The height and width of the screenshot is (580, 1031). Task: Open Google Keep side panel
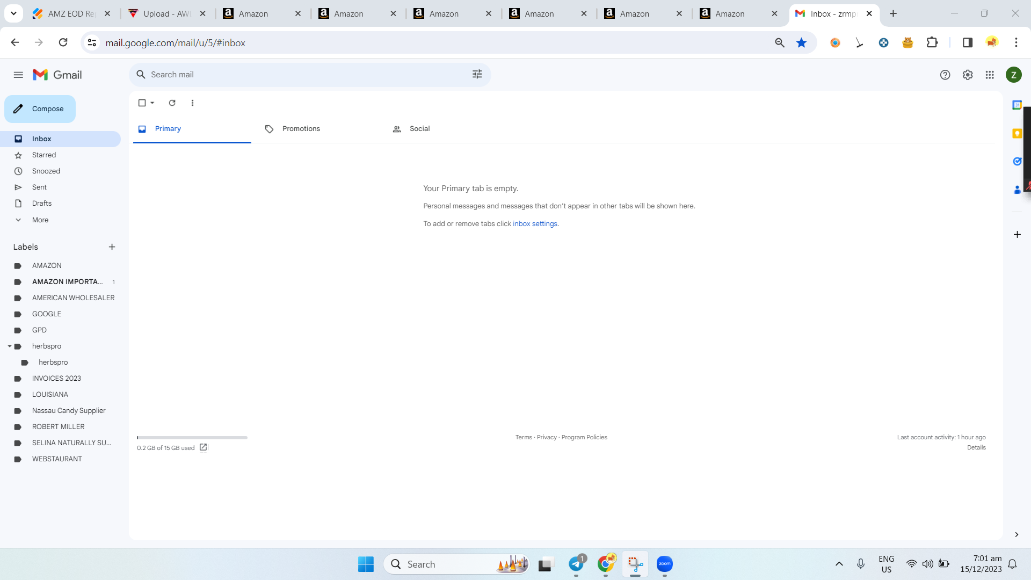(x=1017, y=133)
